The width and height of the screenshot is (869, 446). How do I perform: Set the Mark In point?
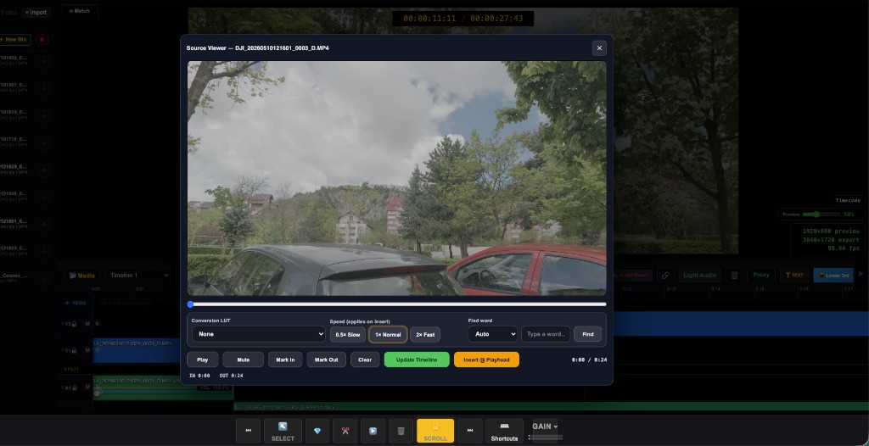click(x=285, y=360)
